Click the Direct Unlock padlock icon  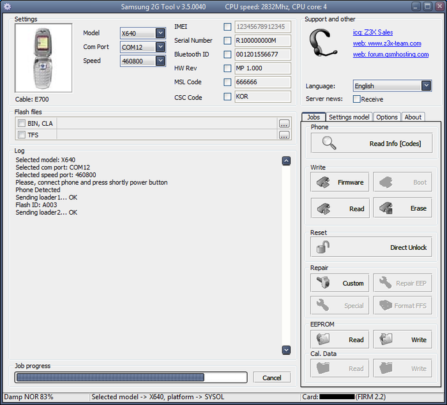pos(324,247)
